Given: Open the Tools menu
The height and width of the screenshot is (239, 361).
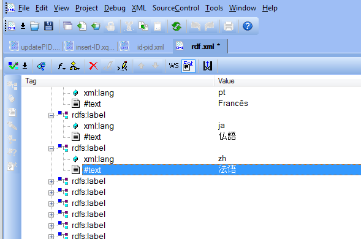Looking at the screenshot, I should click(x=214, y=8).
